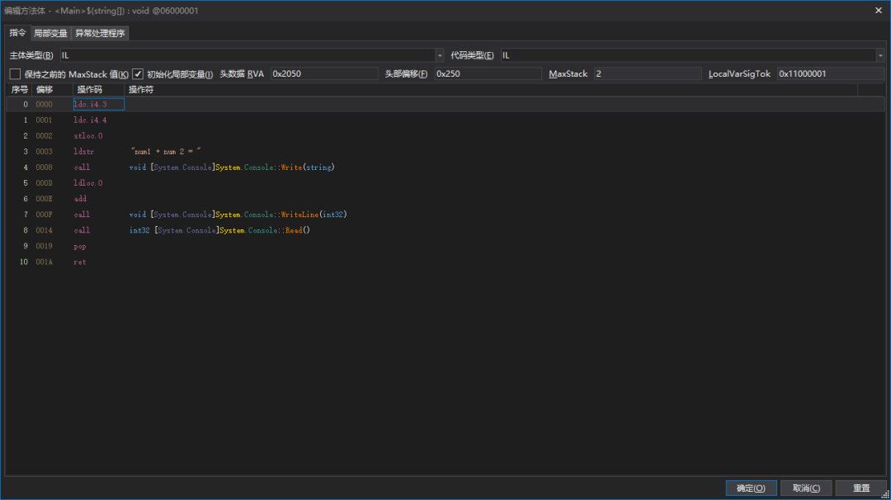The height and width of the screenshot is (500, 891).
Task: Focus the MaxStack value field
Action: pyautogui.click(x=647, y=73)
